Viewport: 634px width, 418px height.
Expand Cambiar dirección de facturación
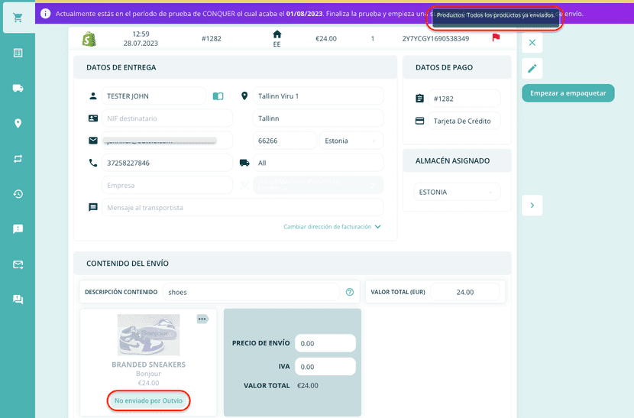click(332, 227)
